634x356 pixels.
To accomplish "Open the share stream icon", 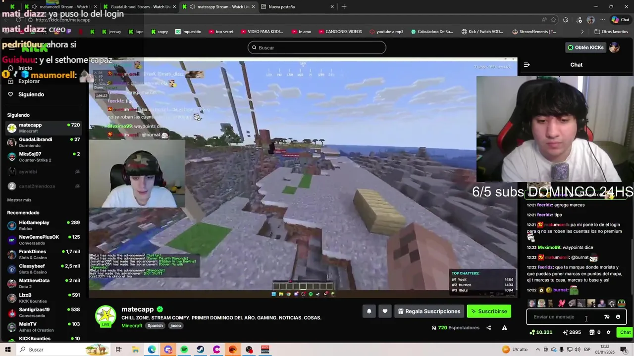I will pos(488,328).
